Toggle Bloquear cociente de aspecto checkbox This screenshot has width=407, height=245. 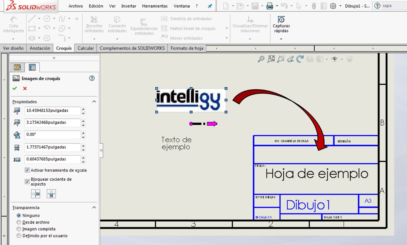[x=27, y=182]
